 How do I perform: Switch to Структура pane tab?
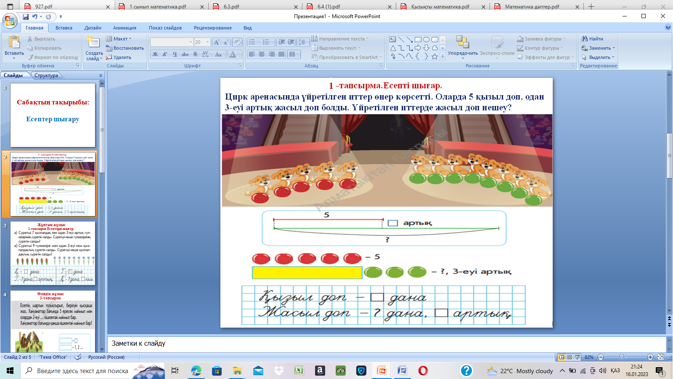(x=46, y=75)
